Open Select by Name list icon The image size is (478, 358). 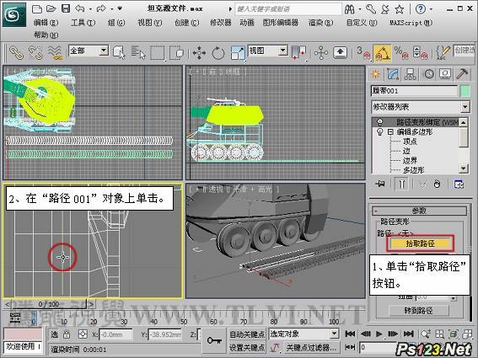tap(138, 53)
